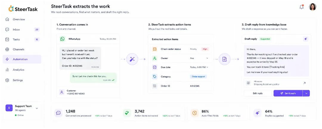
Task: Click the Channels globe icon
Action: (x=7, y=50)
